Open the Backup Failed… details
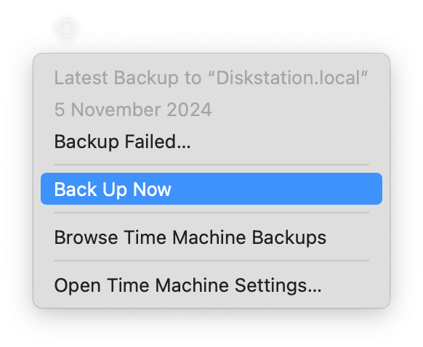 (123, 142)
